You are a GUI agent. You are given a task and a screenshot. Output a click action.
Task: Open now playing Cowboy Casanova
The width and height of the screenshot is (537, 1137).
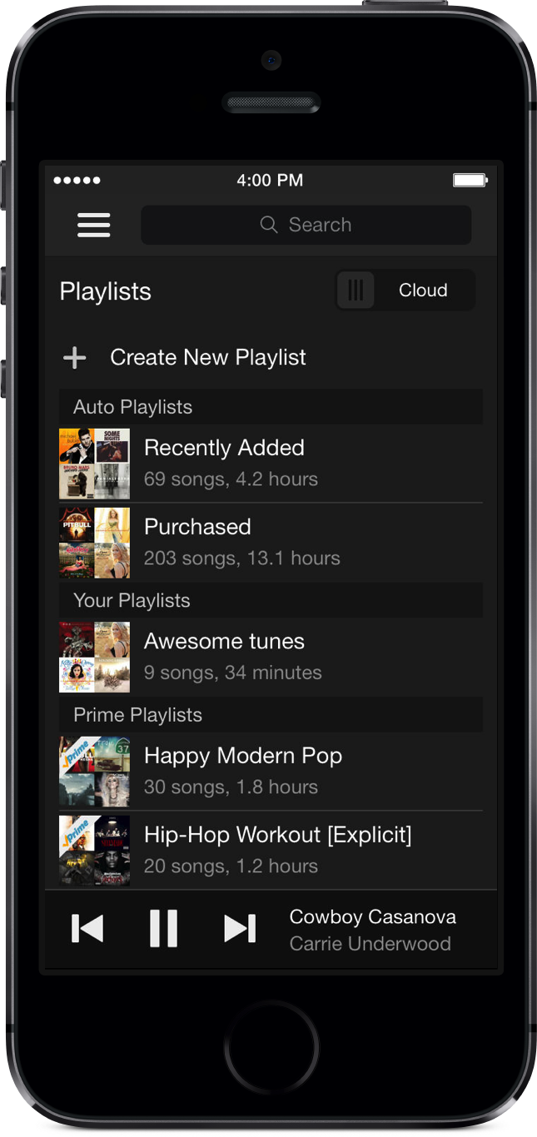372,929
